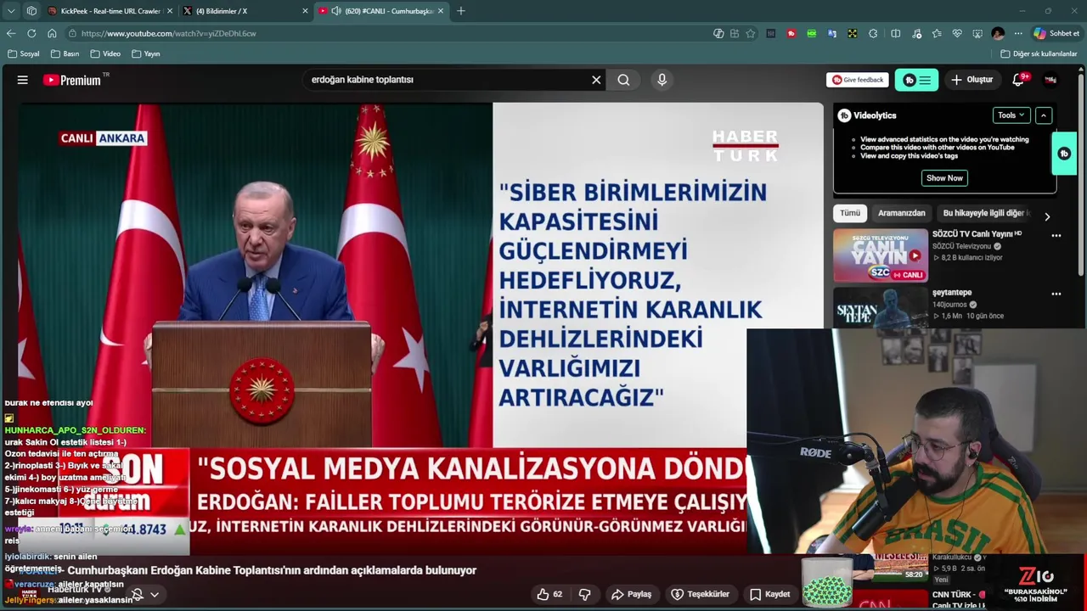Click the red TubeBuddy extension icon
This screenshot has height=611, width=1087.
pos(791,33)
